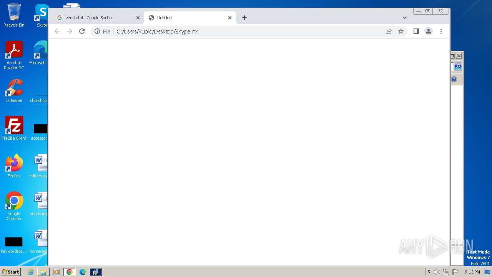492x277 pixels.
Task: Open Skype desktop shortcut
Action: pyautogui.click(x=42, y=15)
